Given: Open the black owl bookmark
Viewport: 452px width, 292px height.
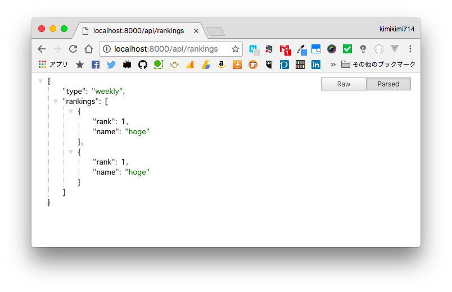Looking at the screenshot, I should [x=269, y=65].
